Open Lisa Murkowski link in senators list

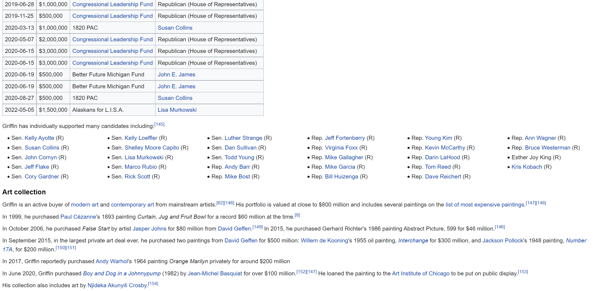(144, 157)
